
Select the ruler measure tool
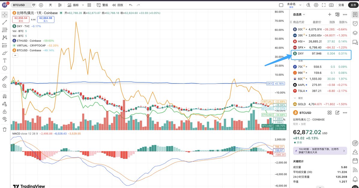(x=4, y=78)
